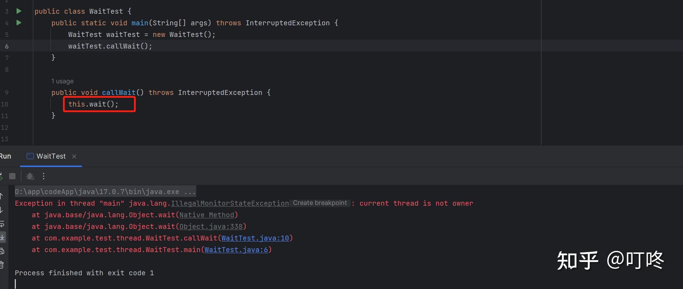This screenshot has width=683, height=289.
Task: Toggle soft-wrap in the console
Action: 2,224
